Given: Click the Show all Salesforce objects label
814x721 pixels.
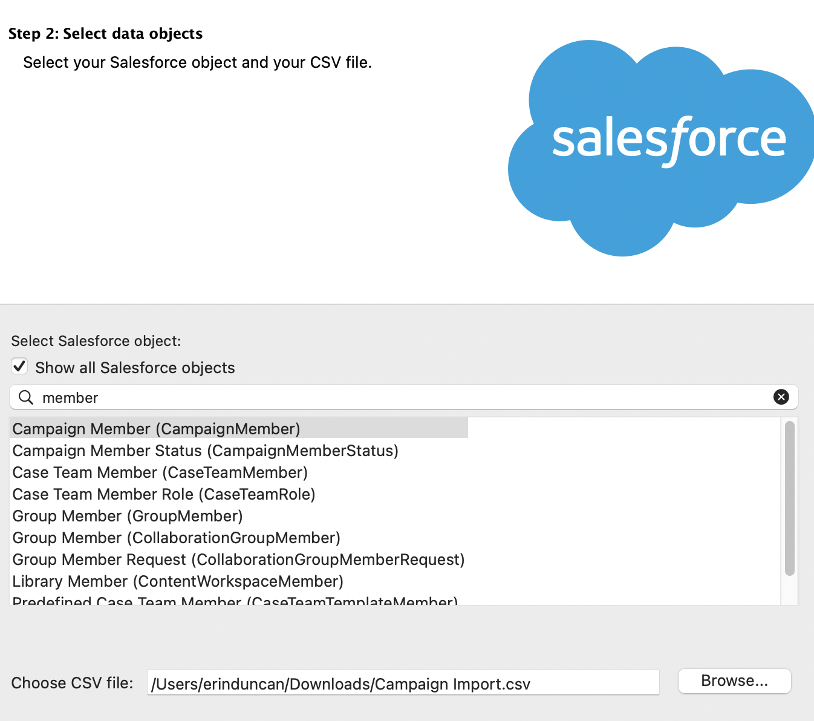Looking at the screenshot, I should point(135,368).
